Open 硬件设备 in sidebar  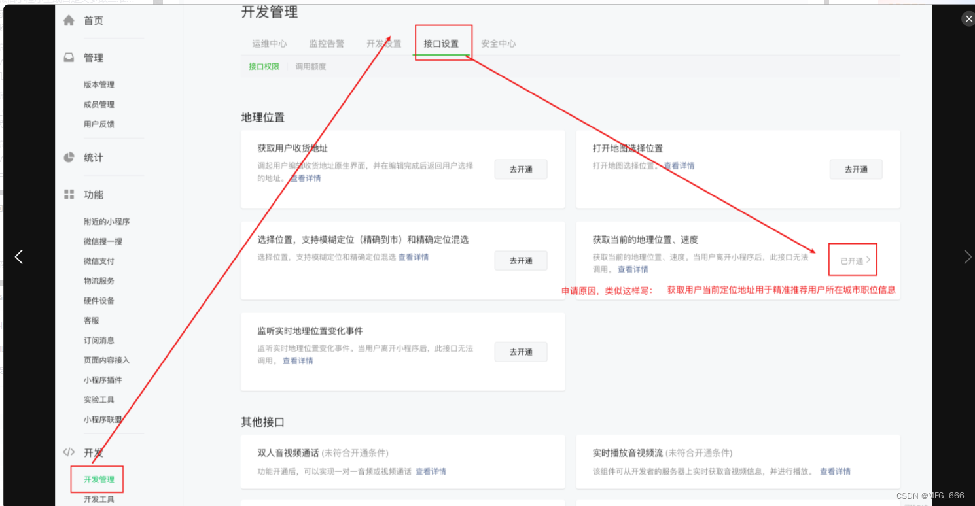point(99,301)
